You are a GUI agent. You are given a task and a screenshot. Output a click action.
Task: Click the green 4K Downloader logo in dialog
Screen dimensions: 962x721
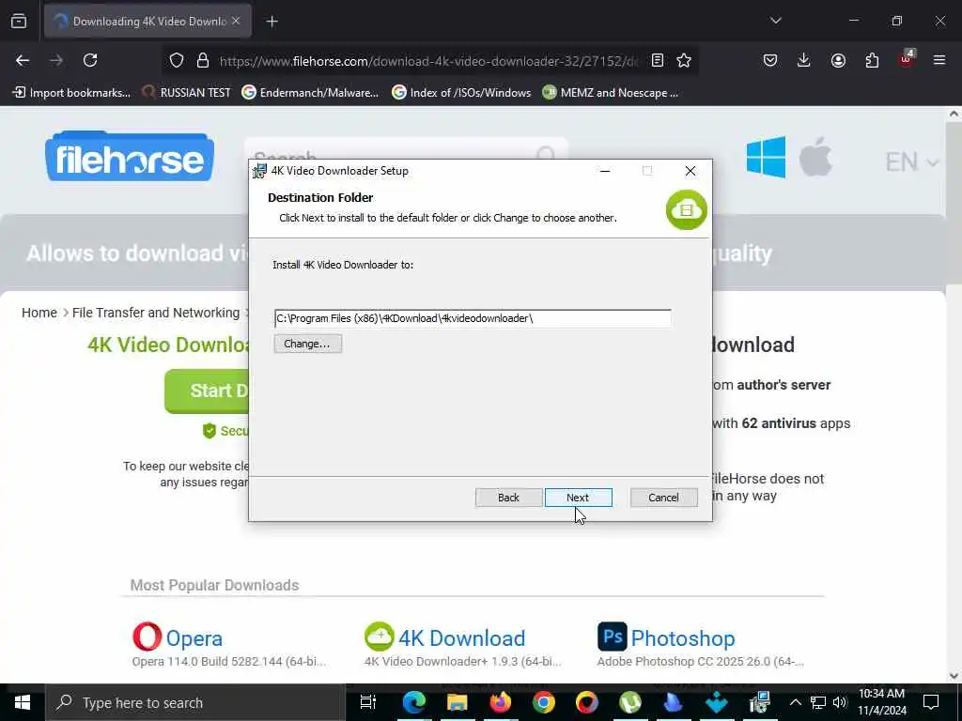pos(687,209)
